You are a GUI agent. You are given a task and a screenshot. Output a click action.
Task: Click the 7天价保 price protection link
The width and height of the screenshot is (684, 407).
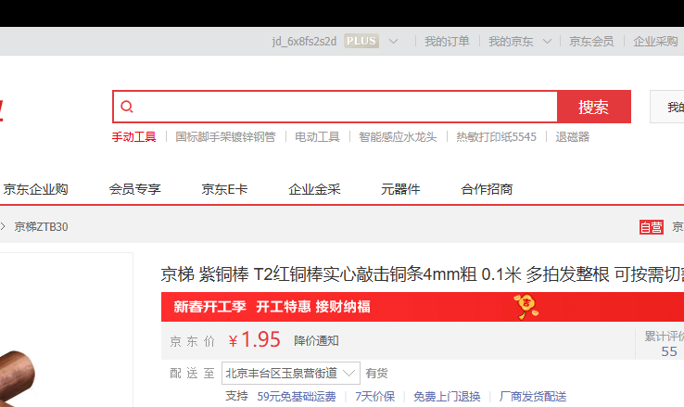coord(374,397)
